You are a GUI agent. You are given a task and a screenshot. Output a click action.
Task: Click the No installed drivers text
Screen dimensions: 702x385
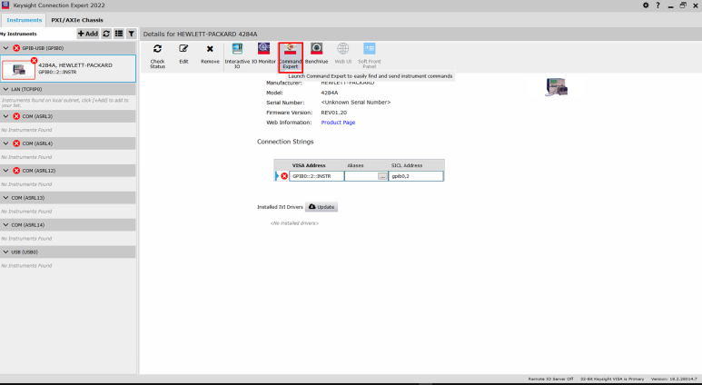click(294, 223)
